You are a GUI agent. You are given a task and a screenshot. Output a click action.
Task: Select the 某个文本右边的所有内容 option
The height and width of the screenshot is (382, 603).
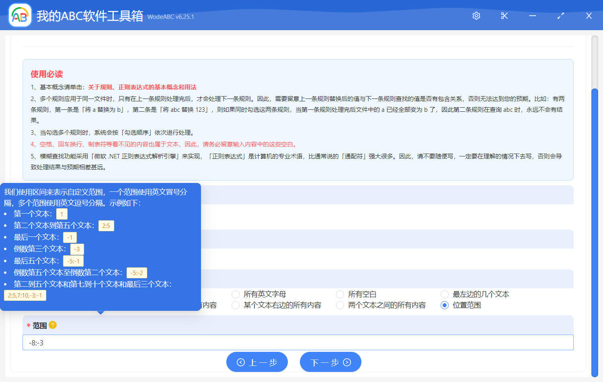click(x=235, y=305)
